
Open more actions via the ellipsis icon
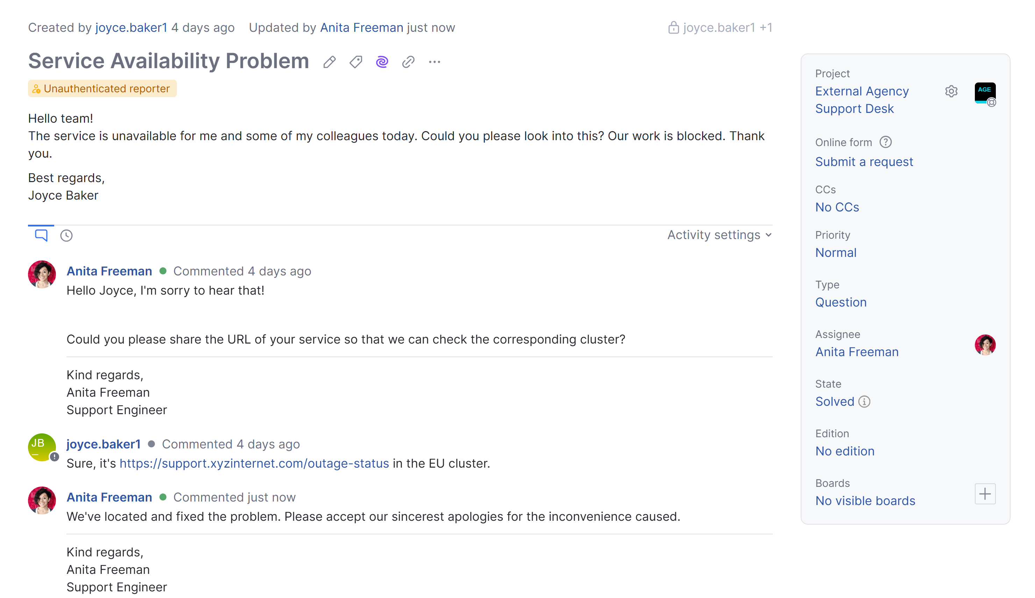(x=435, y=62)
